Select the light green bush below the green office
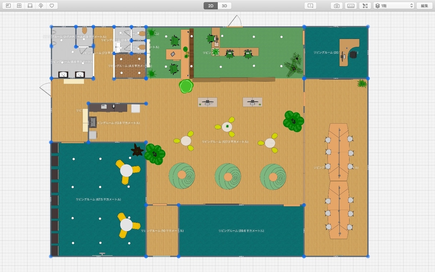This screenshot has height=272, width=435. (186, 86)
